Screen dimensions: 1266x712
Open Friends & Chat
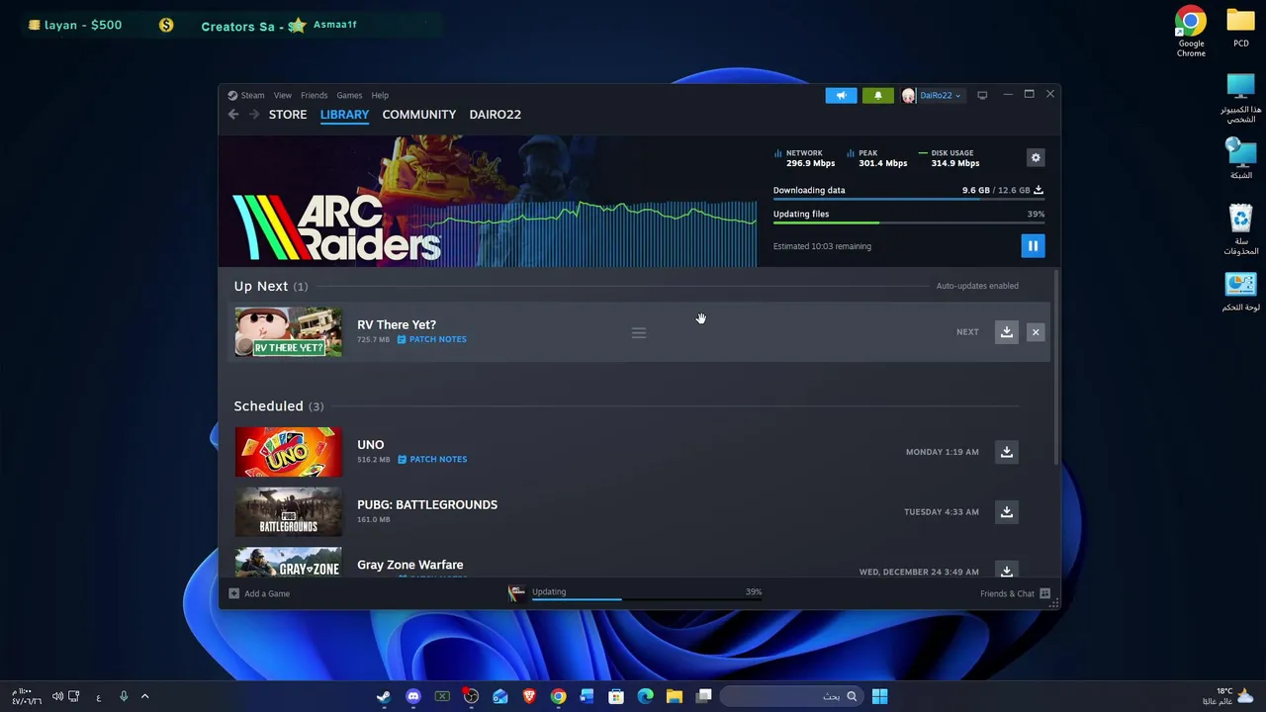tap(1015, 593)
